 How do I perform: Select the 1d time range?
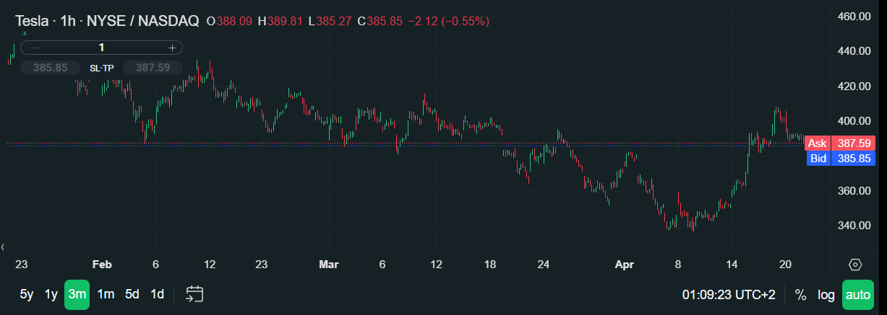157,294
